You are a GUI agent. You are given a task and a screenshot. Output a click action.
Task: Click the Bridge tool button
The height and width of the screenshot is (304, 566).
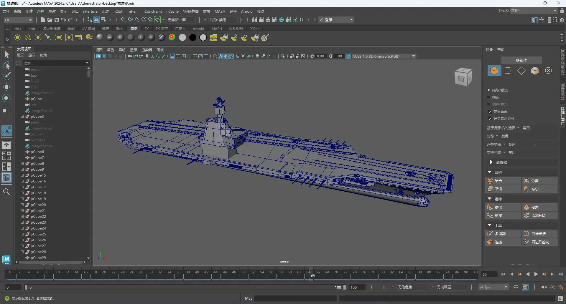point(503,215)
